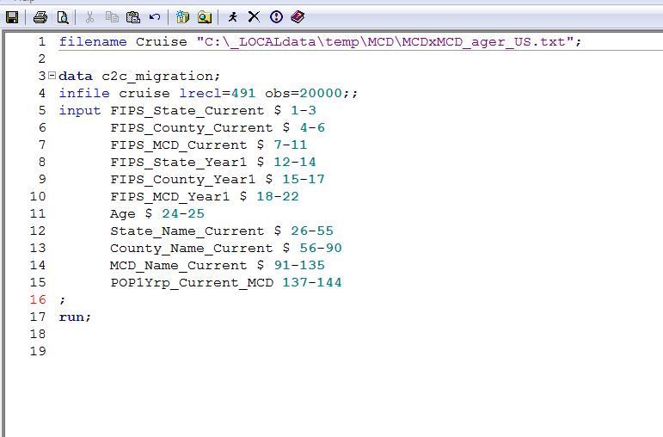Click the word filename on line 1
This screenshot has width=663, height=437.
[x=93, y=42]
